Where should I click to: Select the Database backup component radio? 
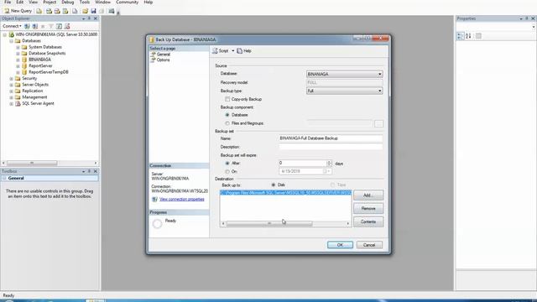tap(227, 115)
